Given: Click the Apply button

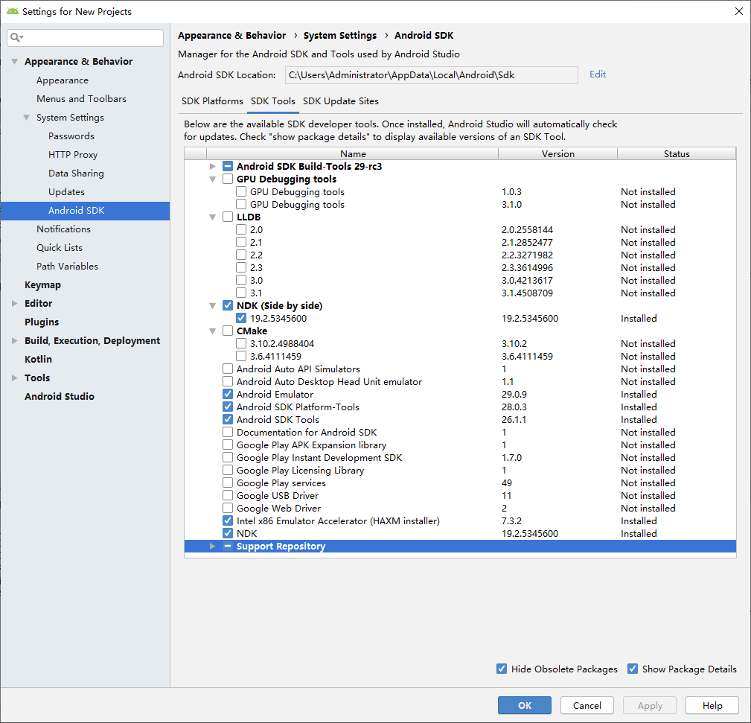Looking at the screenshot, I should (x=650, y=705).
